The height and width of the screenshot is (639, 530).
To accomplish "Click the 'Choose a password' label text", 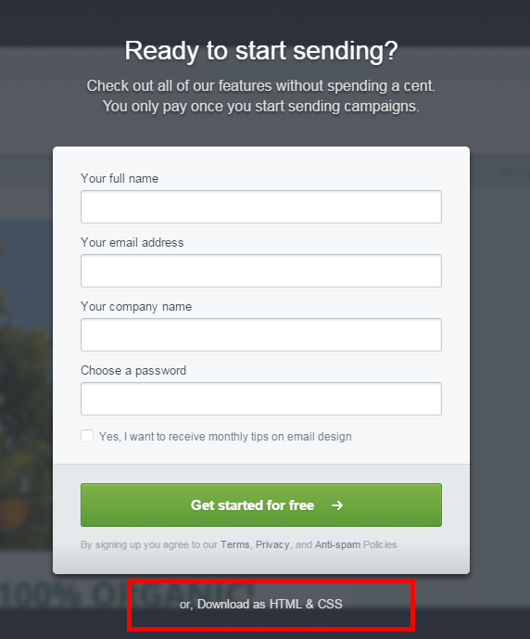I will [133, 370].
